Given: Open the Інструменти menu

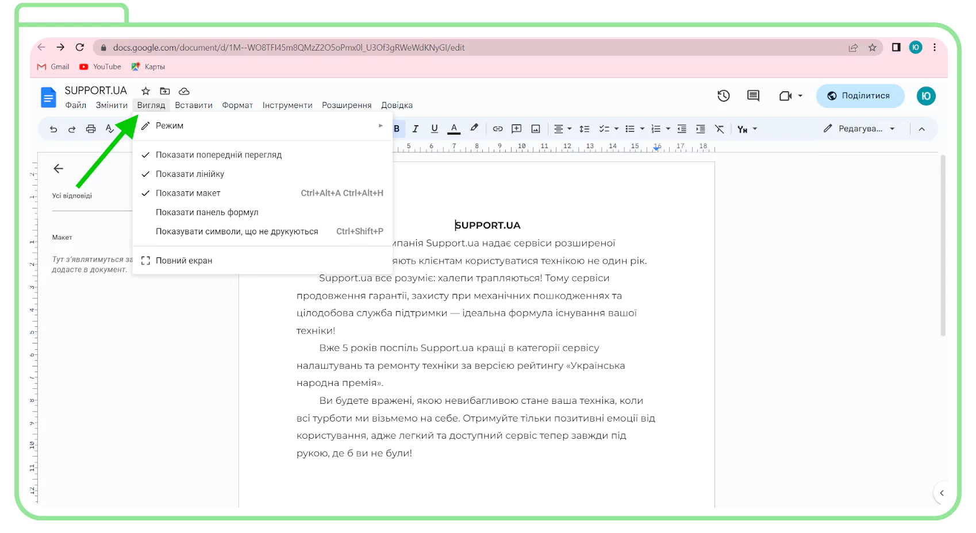Looking at the screenshot, I should pos(287,105).
